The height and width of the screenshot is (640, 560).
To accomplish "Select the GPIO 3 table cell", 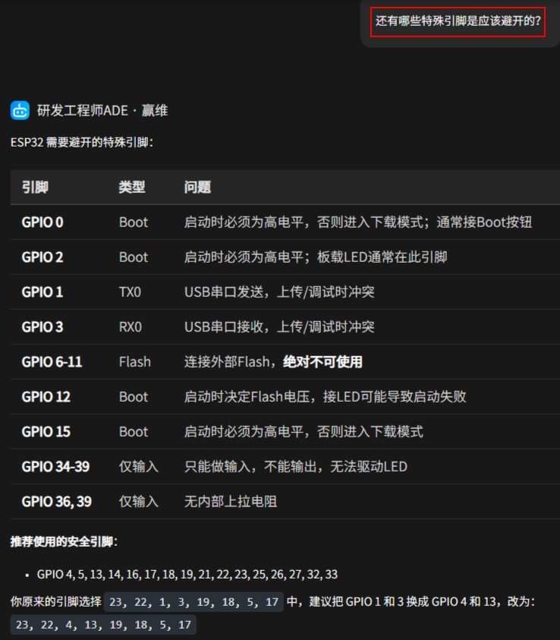I will click(42, 327).
